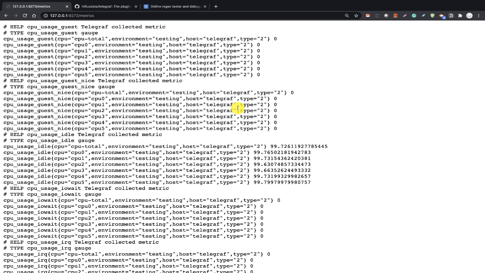Open the Grammarly extension
The width and height of the screenshot is (485, 273).
pyautogui.click(x=414, y=16)
